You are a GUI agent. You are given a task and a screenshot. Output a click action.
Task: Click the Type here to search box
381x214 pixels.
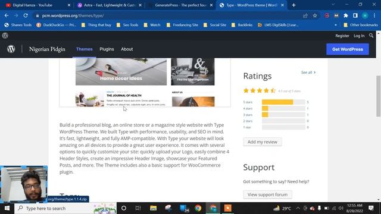tap(65, 208)
